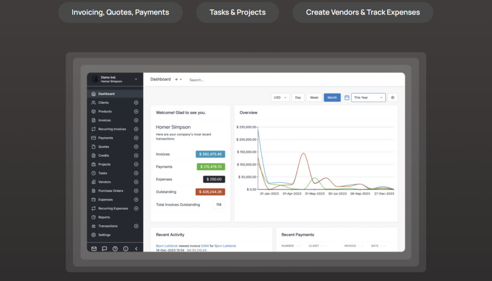
Task: Open the Recurring Invoices section
Action: click(x=94, y=129)
